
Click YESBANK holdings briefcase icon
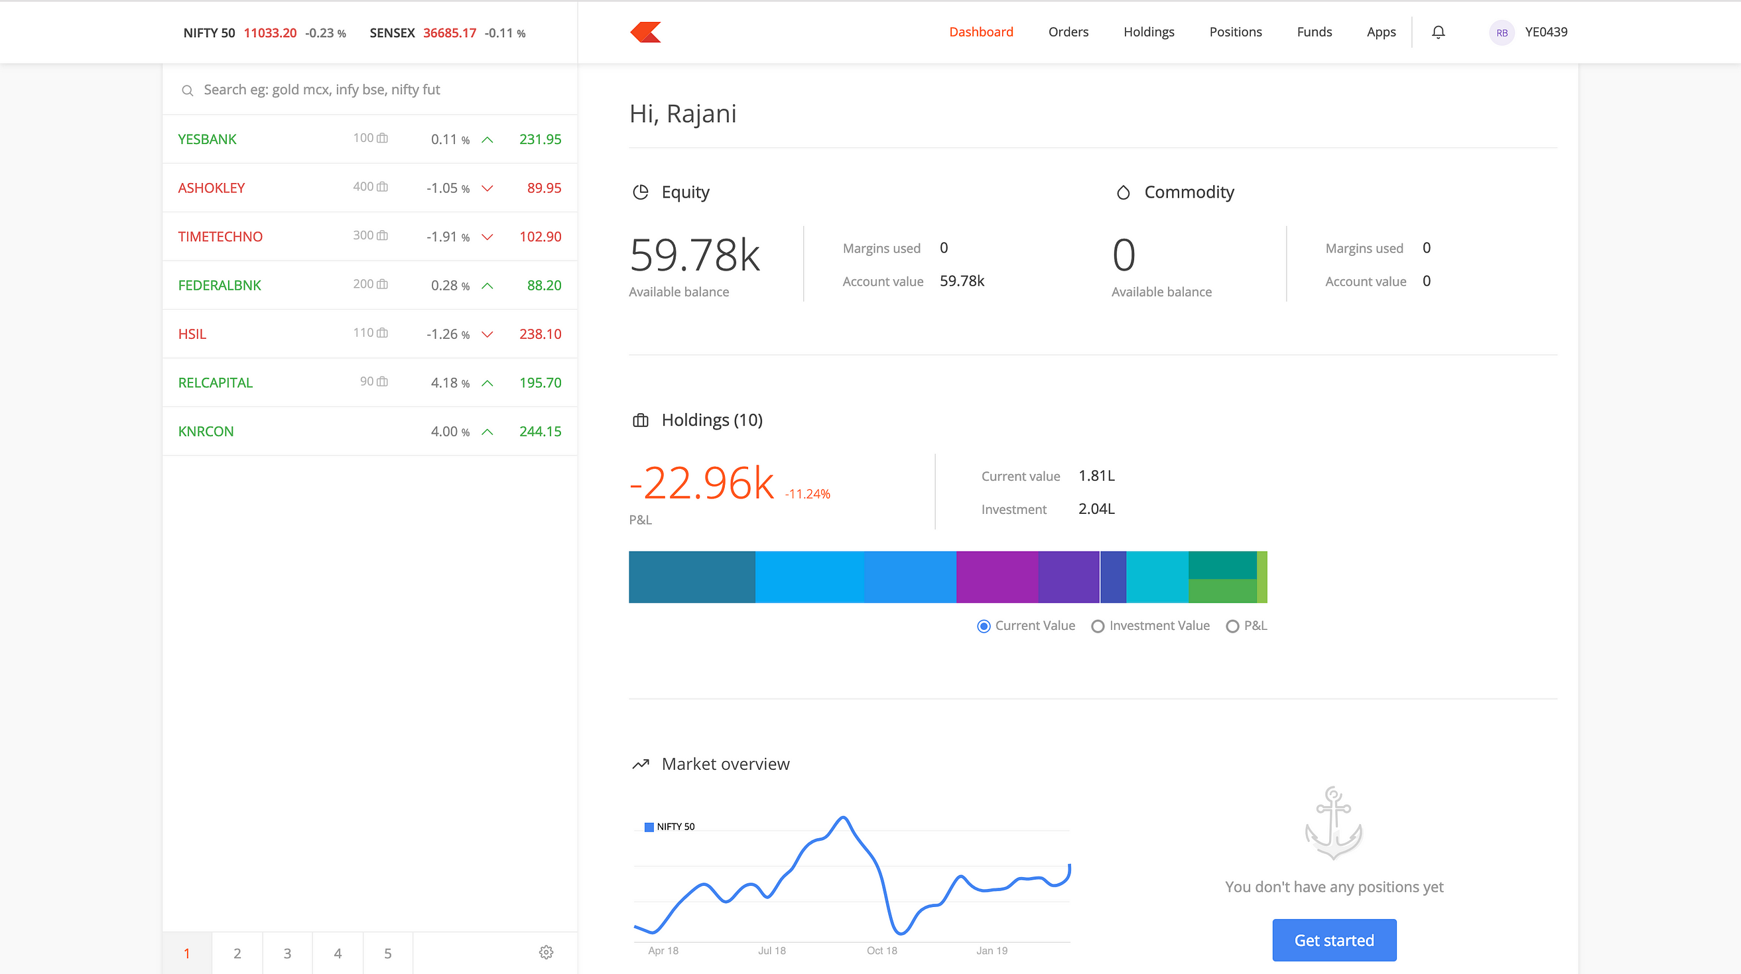[382, 138]
